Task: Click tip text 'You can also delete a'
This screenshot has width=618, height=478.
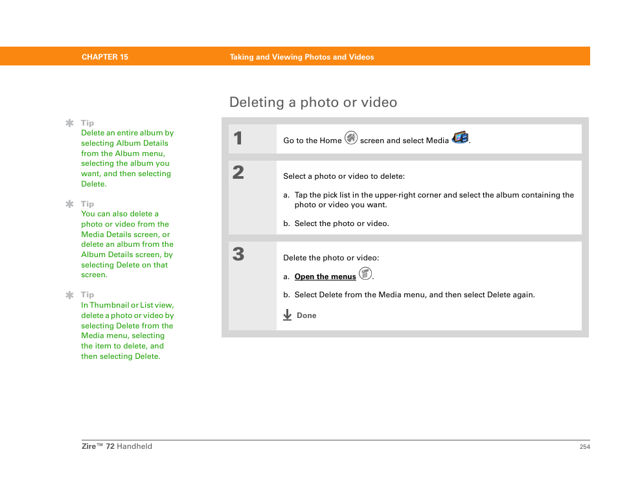Action: (x=120, y=214)
